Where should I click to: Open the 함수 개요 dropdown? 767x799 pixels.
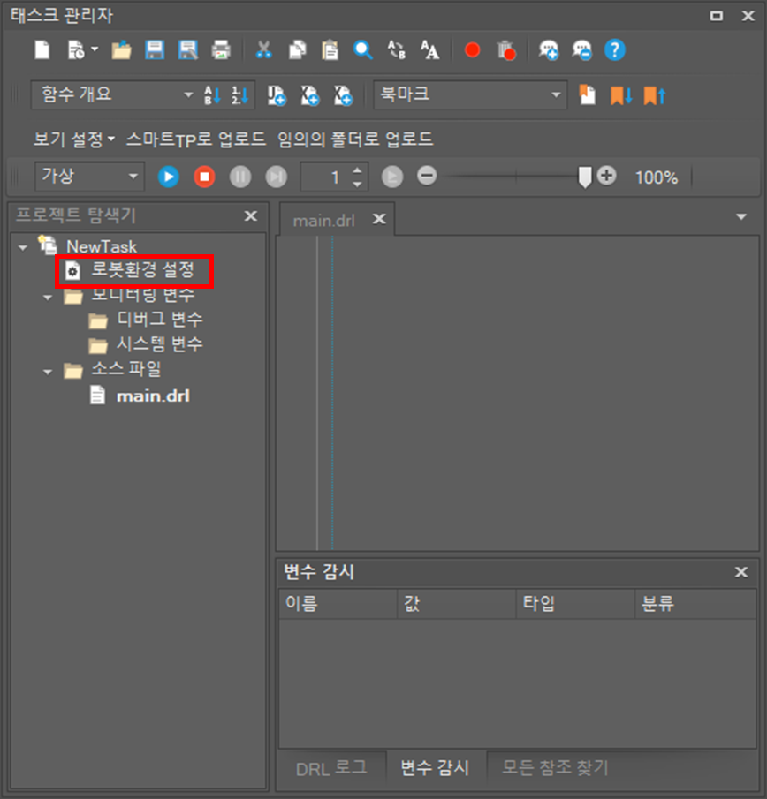(186, 95)
